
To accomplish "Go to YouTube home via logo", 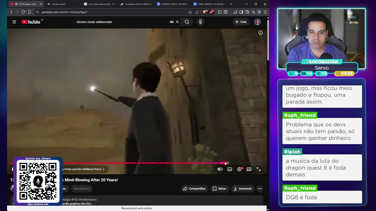I will point(31,22).
